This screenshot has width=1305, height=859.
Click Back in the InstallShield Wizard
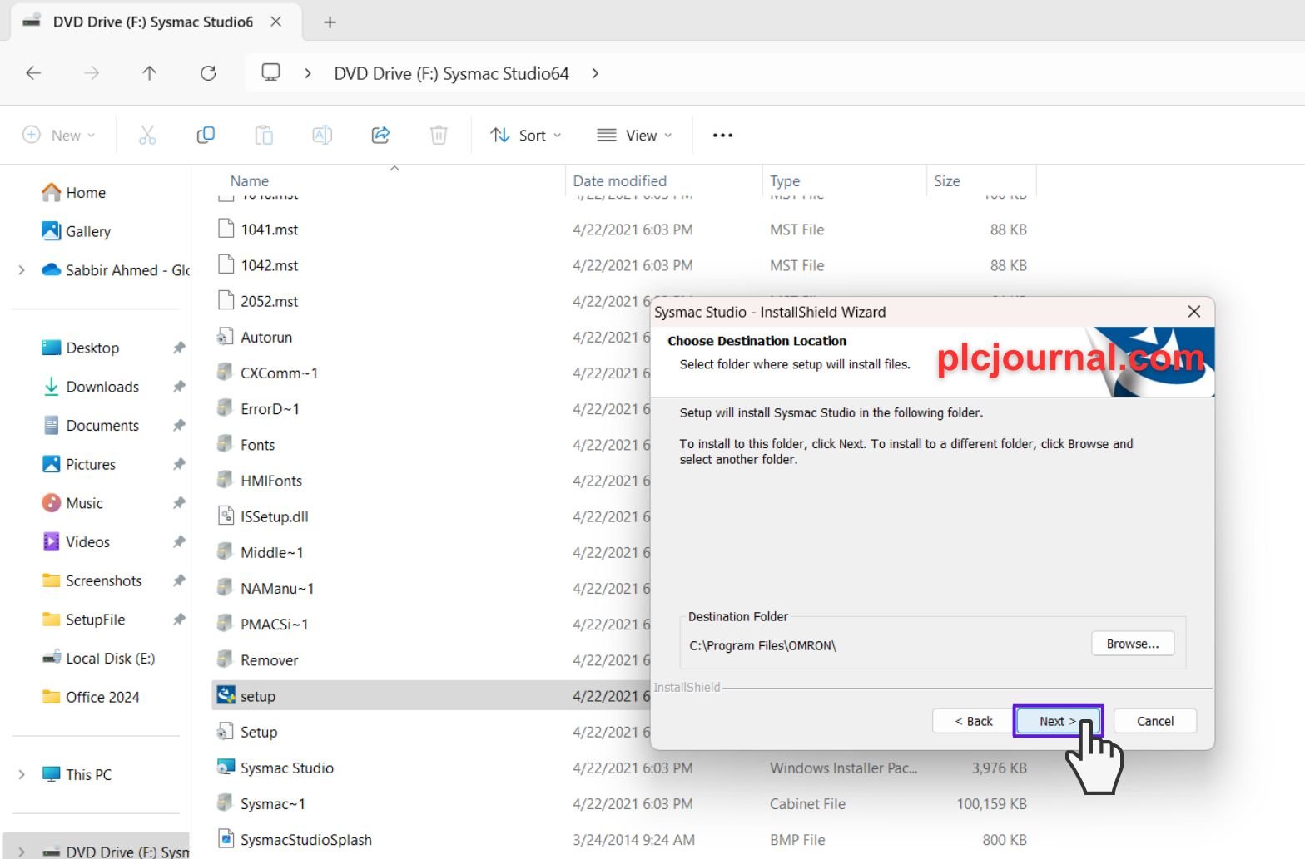coord(974,721)
